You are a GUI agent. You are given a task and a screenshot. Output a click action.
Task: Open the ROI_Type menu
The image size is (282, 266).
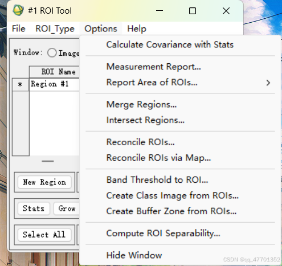(x=55, y=29)
